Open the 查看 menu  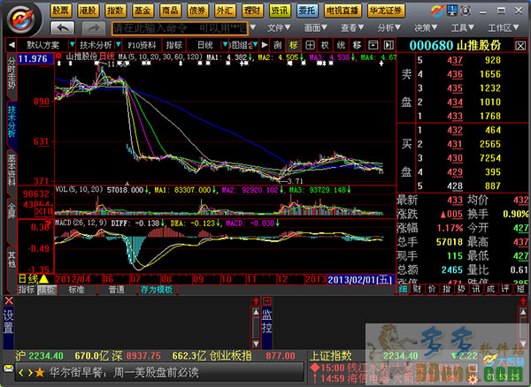tap(352, 27)
